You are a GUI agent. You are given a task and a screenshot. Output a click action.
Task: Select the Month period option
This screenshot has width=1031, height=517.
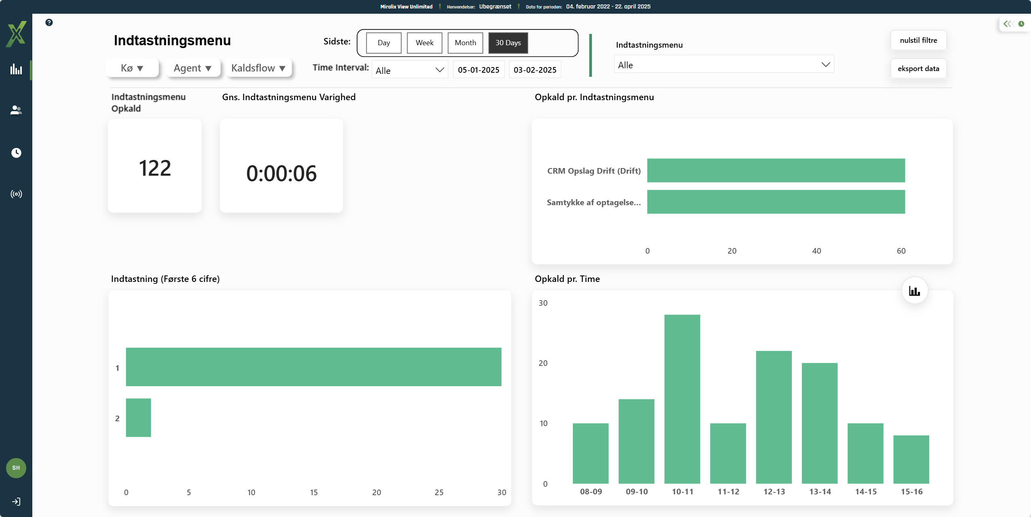(465, 43)
